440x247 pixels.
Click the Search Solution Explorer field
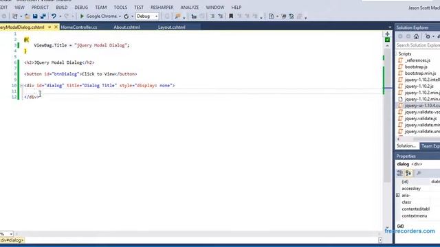[417, 45]
